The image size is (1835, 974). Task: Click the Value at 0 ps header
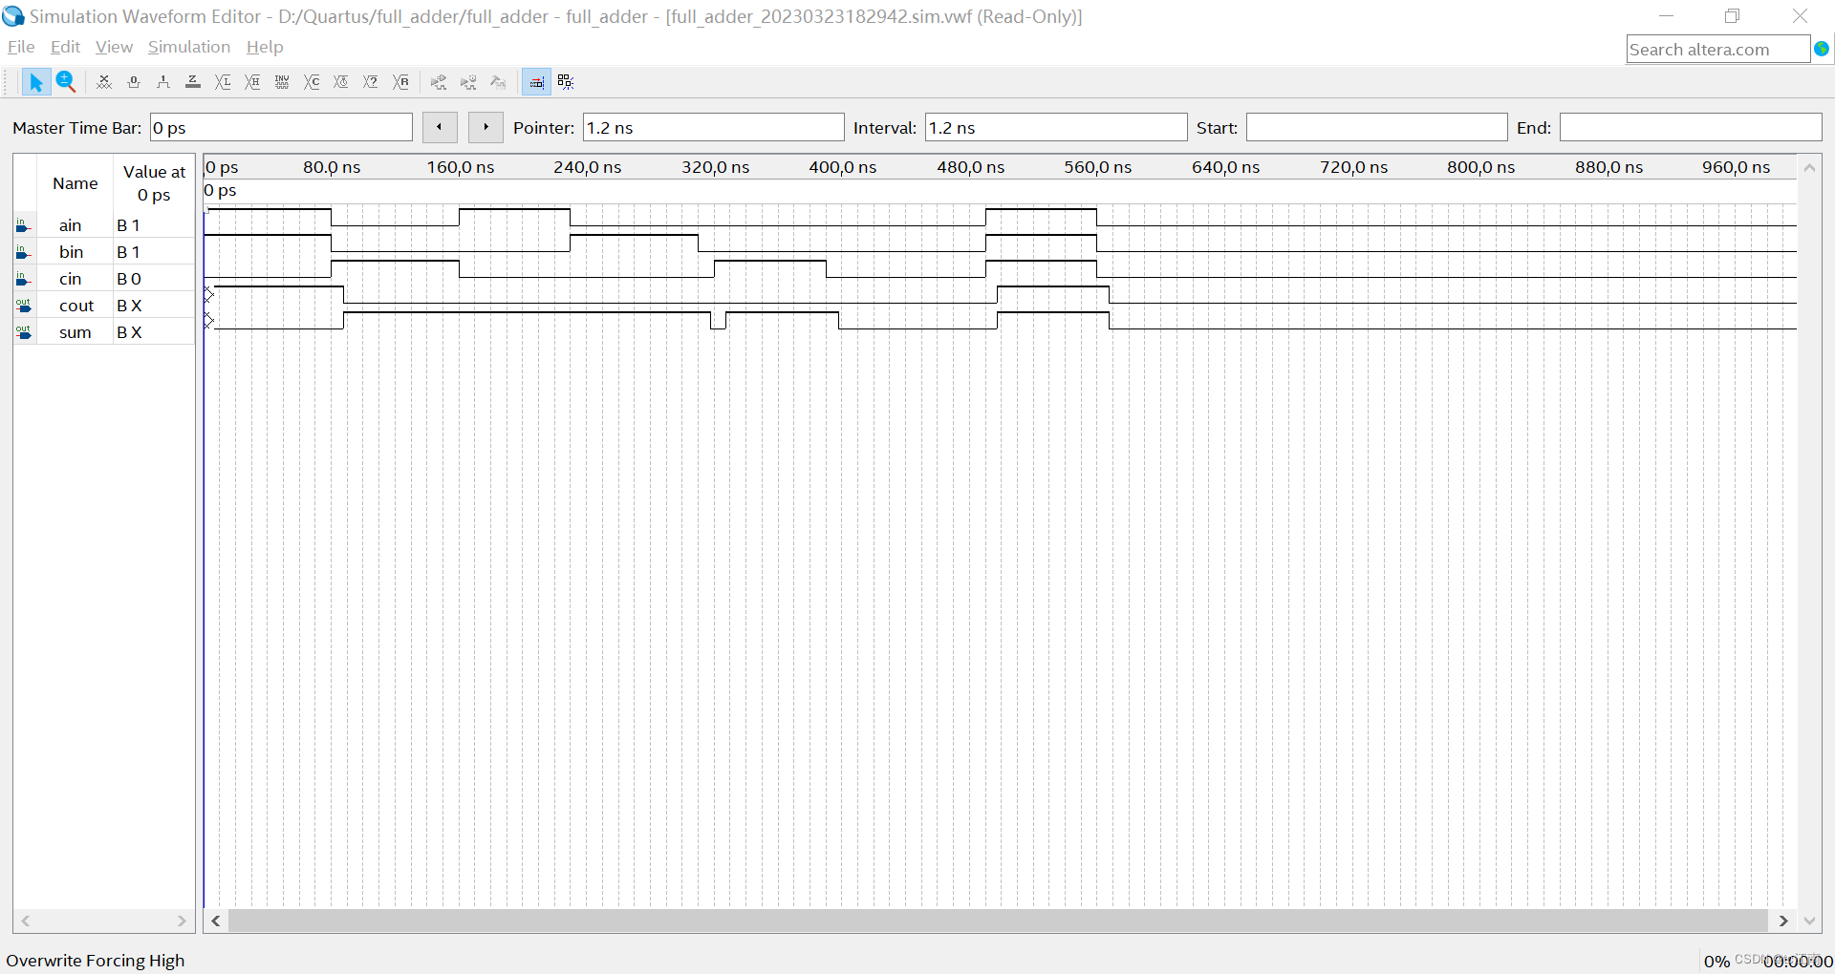154,183
